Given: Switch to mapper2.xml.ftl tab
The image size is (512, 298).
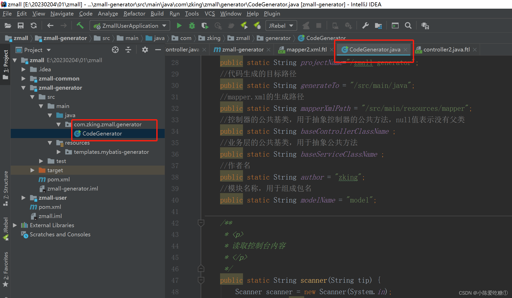Looking at the screenshot, I should click(x=306, y=50).
